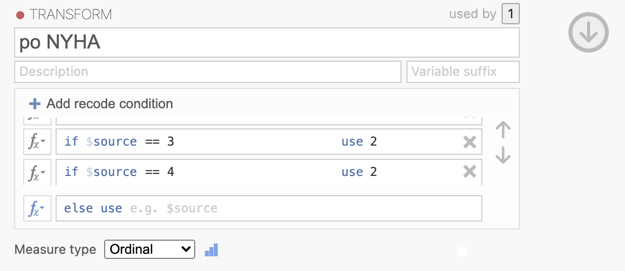Image resolution: width=625 pixels, height=271 pixels.
Task: Click the circled down-arrow to hide the transform editor
Action: click(588, 32)
